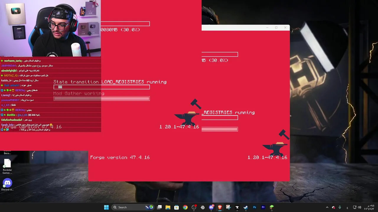Open Task View from the taskbar
This screenshot has height=212, width=378.
[159, 207]
